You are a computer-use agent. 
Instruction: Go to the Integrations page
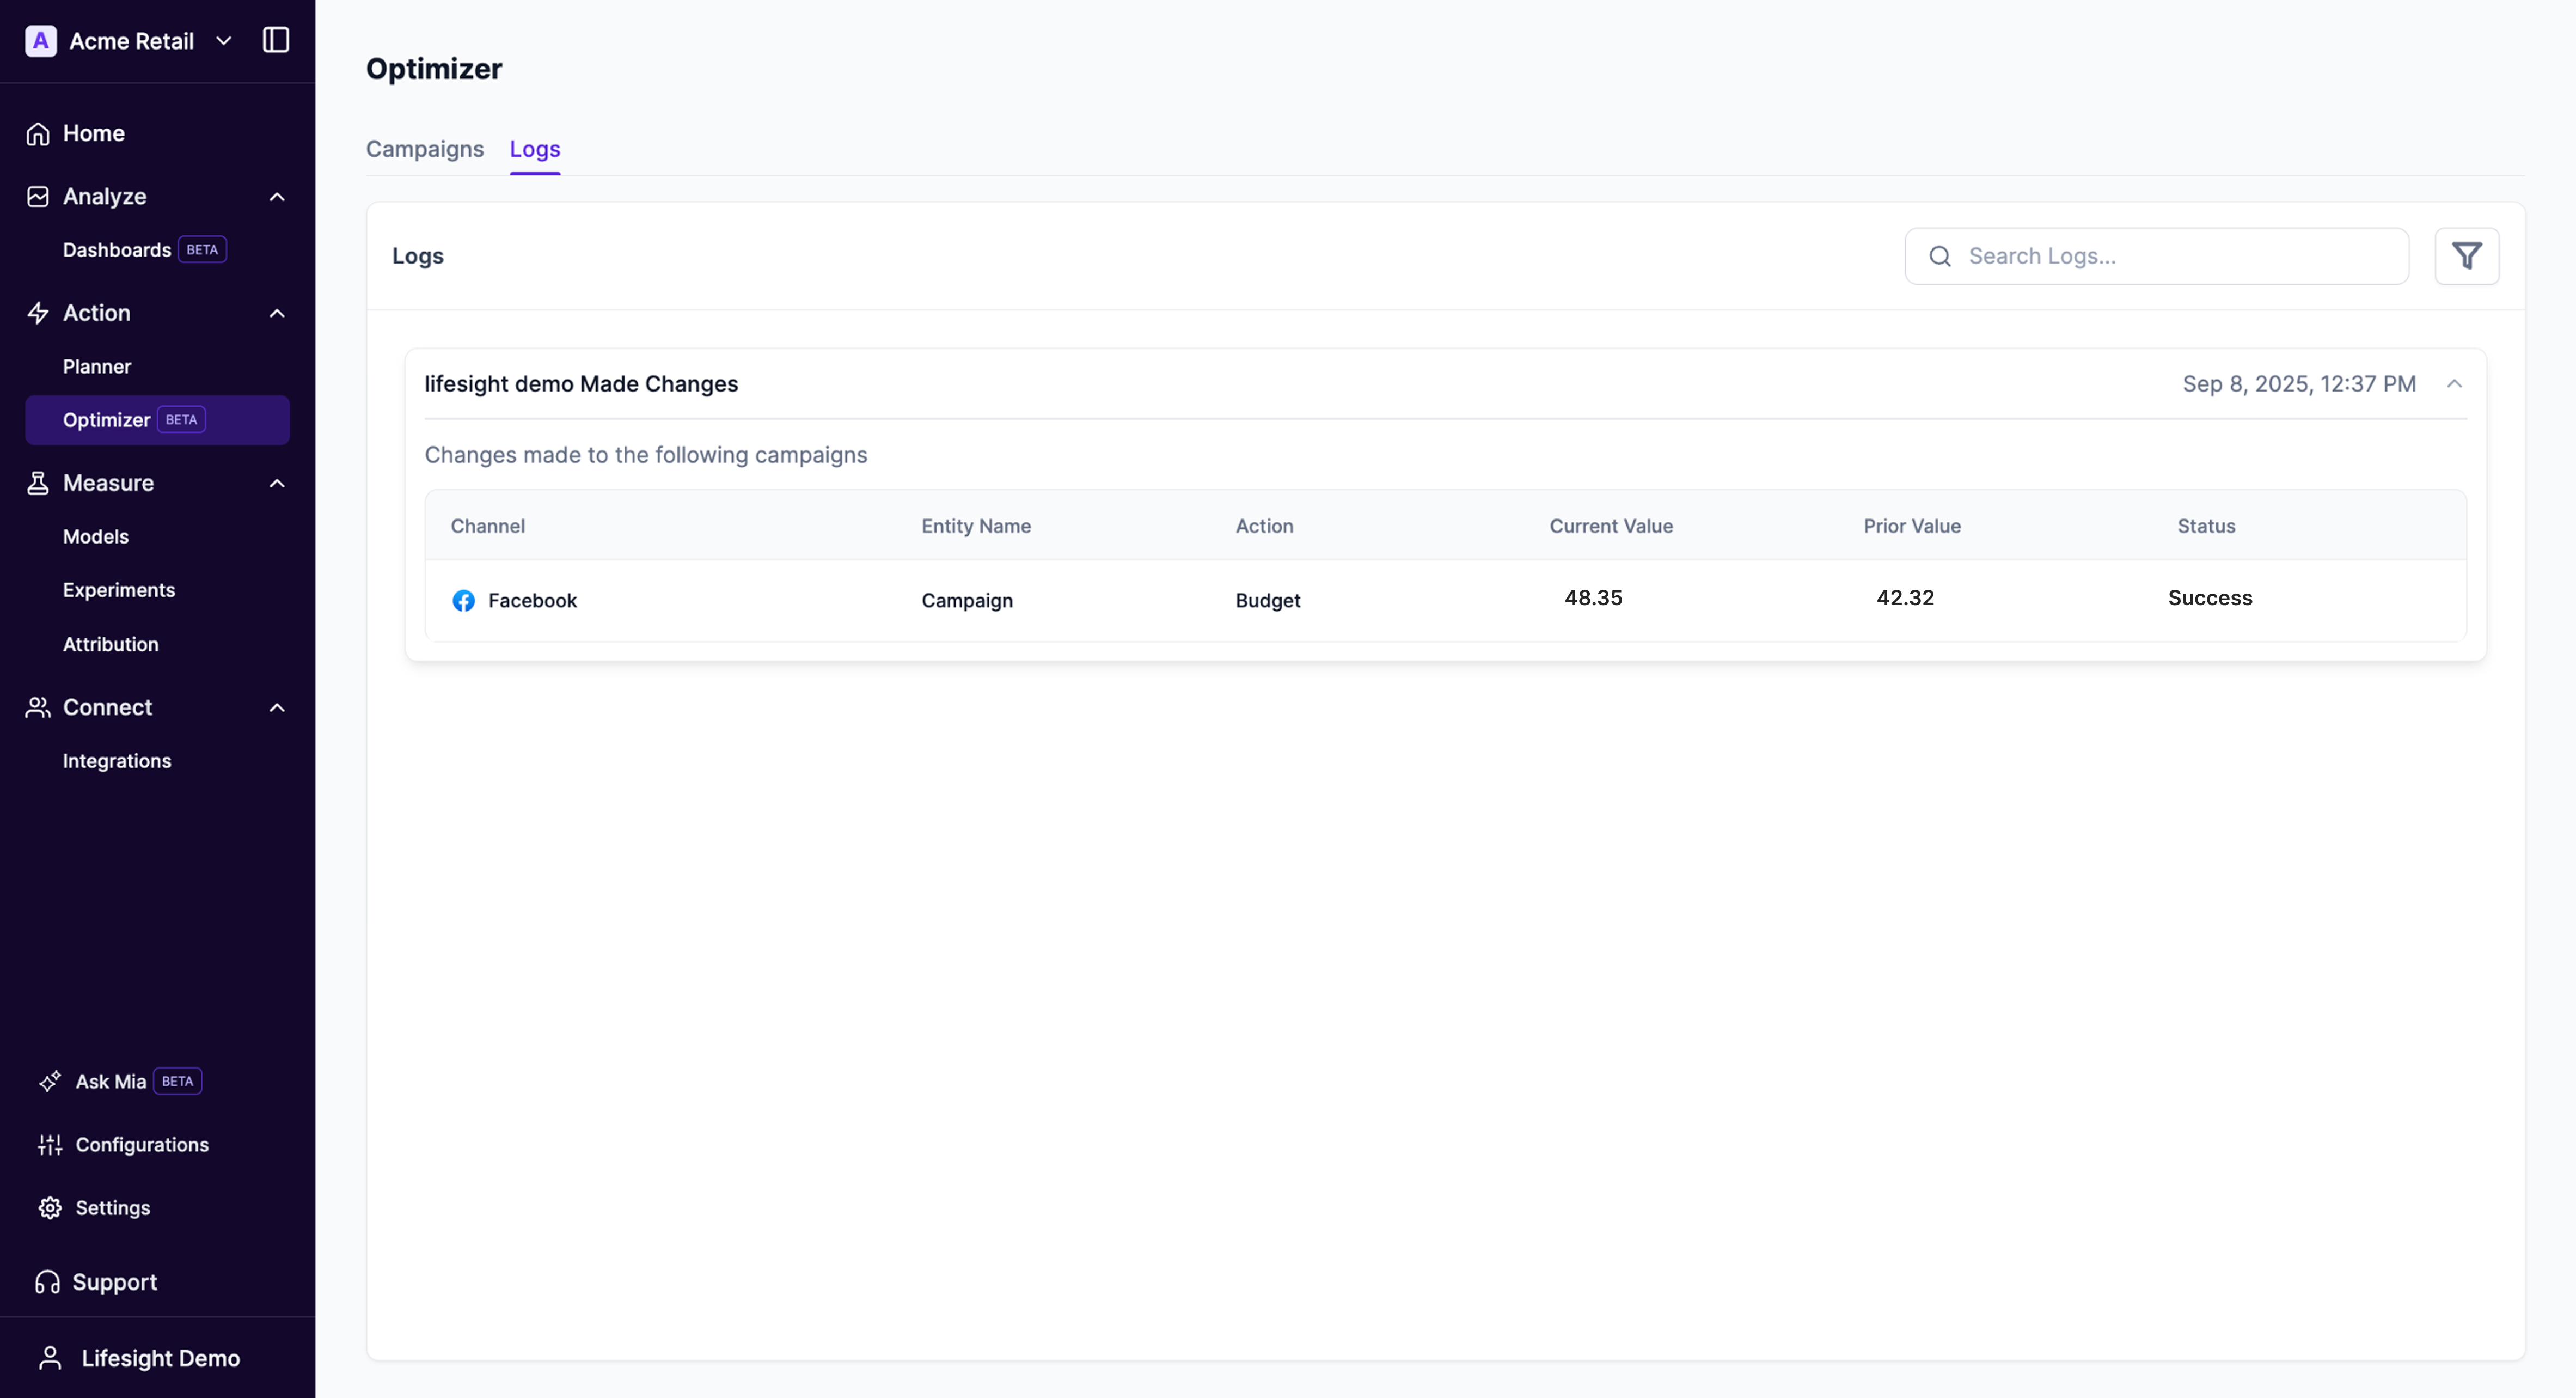117,760
